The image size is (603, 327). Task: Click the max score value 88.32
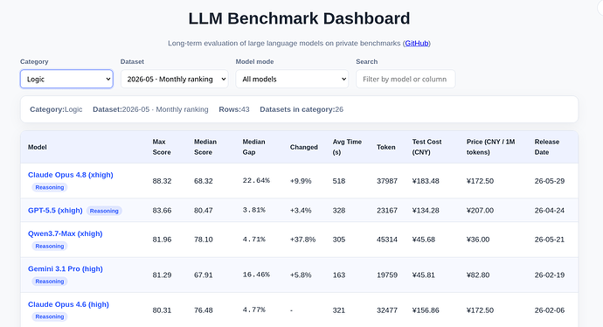(x=162, y=181)
